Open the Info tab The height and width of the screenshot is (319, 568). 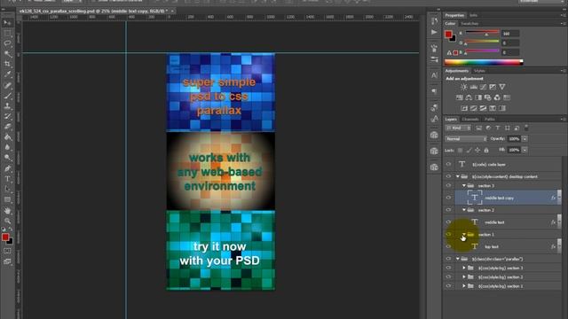473,16
